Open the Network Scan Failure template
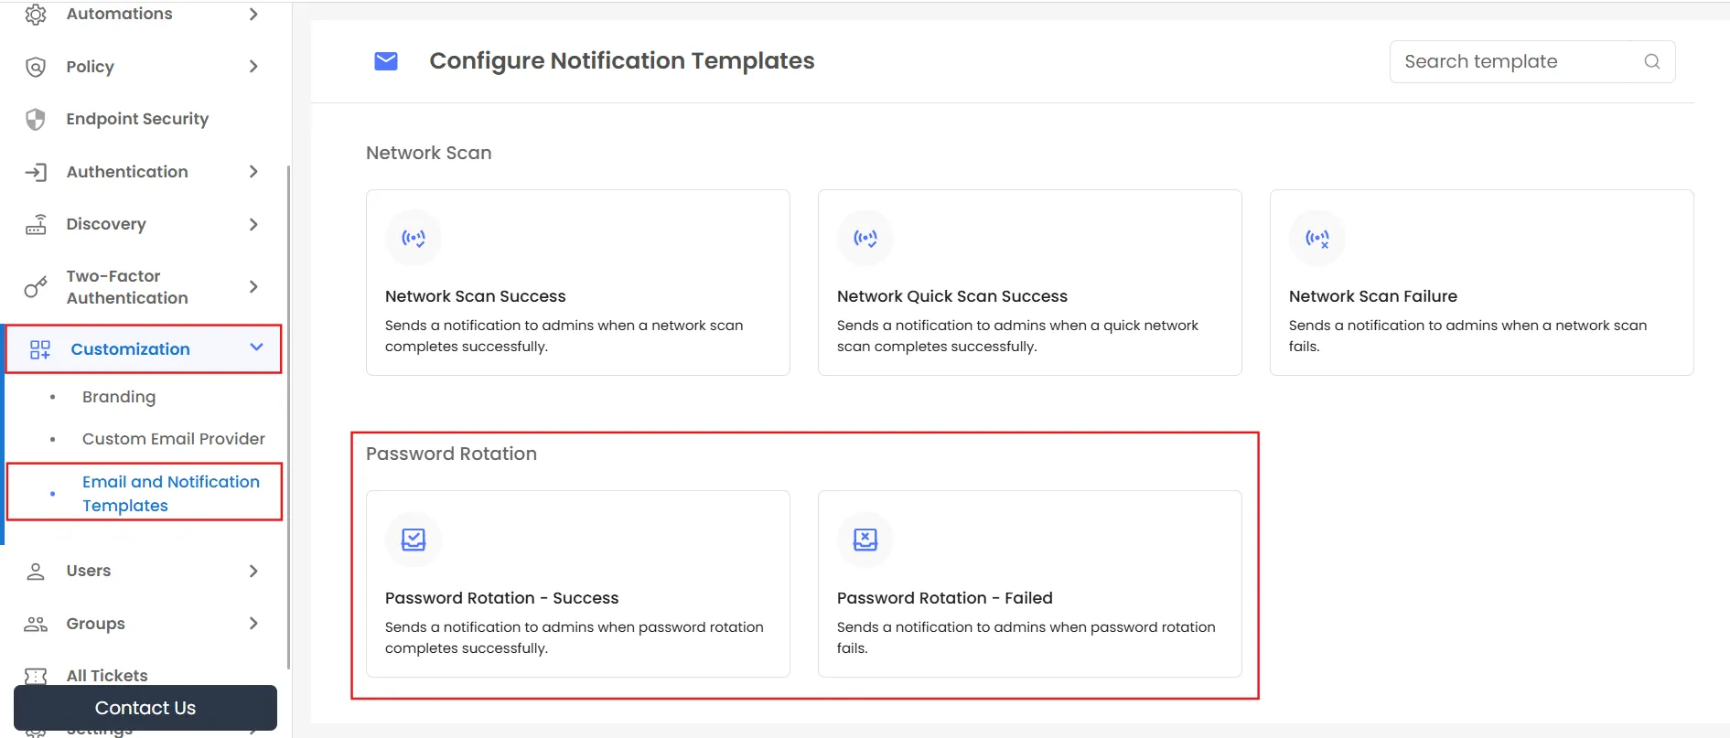Viewport: 1730px width, 738px height. point(1482,283)
